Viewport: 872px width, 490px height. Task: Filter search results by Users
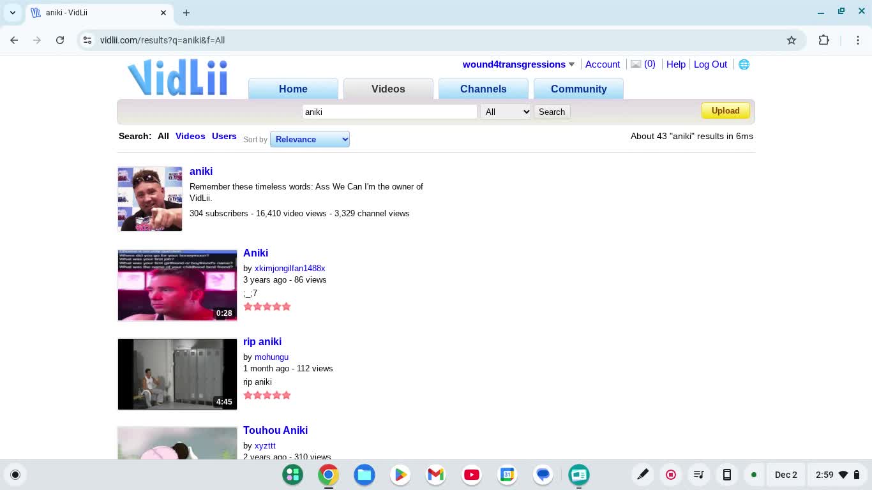coord(224,136)
